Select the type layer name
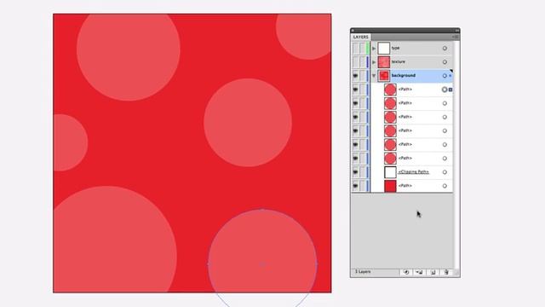The width and height of the screenshot is (545, 307). click(x=395, y=48)
